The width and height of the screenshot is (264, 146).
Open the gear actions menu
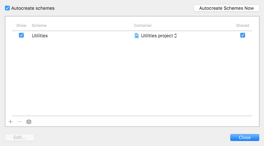pyautogui.click(x=29, y=122)
